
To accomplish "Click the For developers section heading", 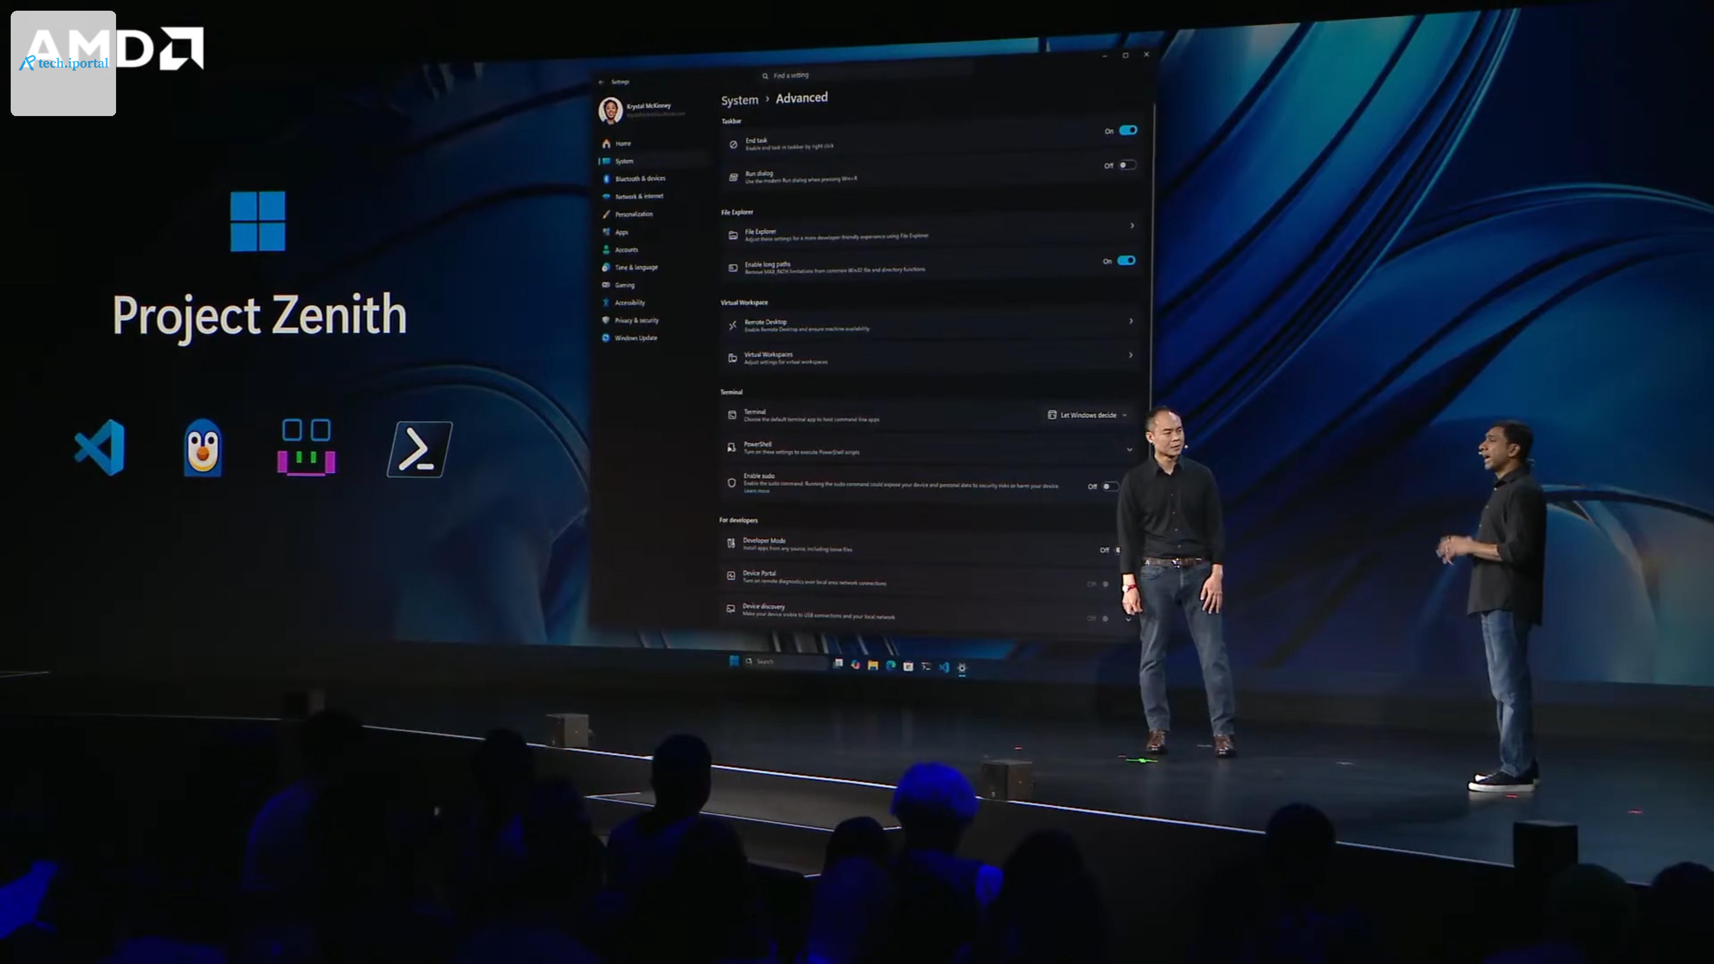I will pyautogui.click(x=739, y=521).
